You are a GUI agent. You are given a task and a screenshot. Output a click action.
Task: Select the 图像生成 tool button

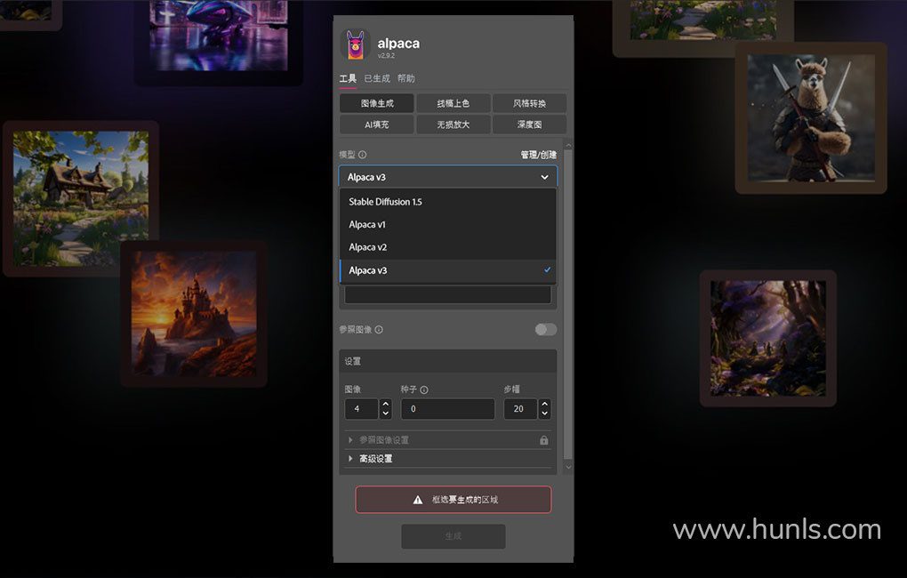pos(376,103)
